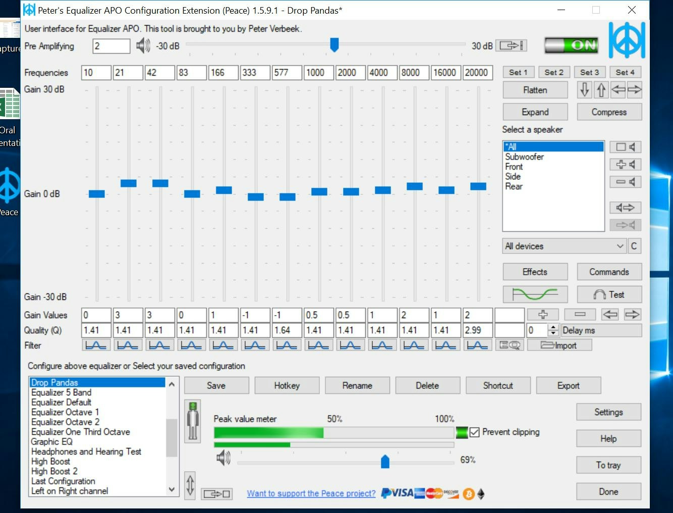This screenshot has width=673, height=513.
Task: Click the filter type icon for 1000 Hz
Action: coord(318,345)
